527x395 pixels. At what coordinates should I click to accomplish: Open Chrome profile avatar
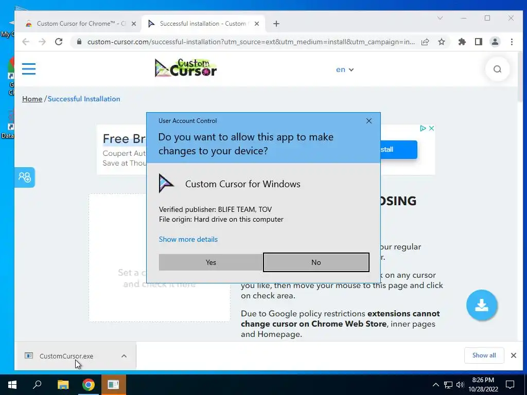tap(495, 42)
